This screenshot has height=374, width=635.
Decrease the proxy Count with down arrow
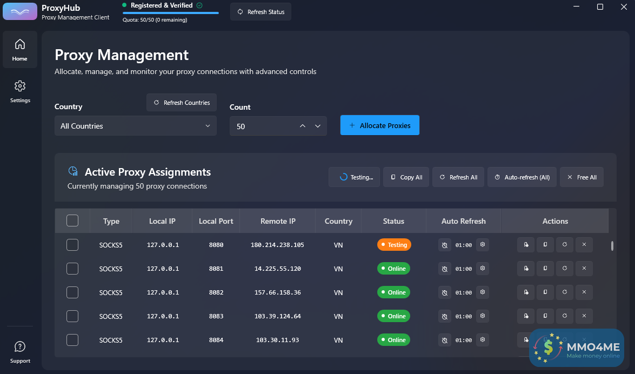tap(318, 126)
